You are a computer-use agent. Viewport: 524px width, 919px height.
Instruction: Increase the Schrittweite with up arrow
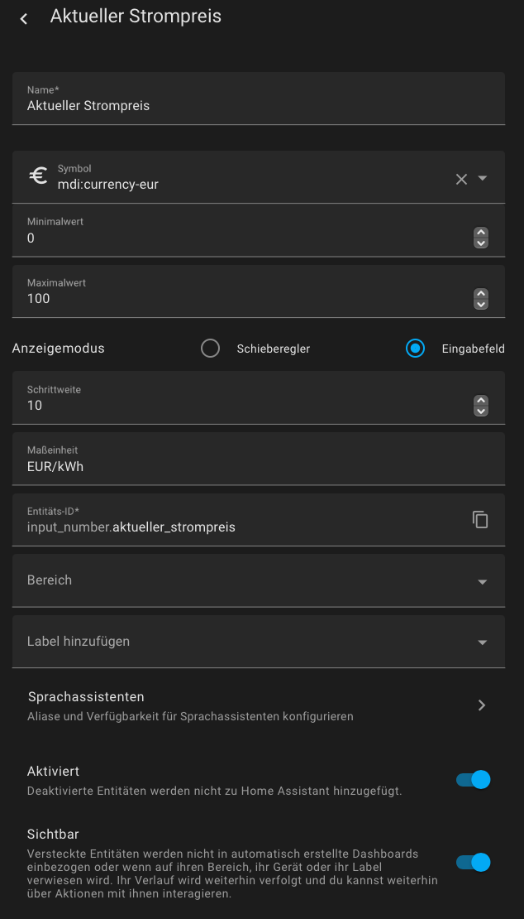[x=481, y=401]
